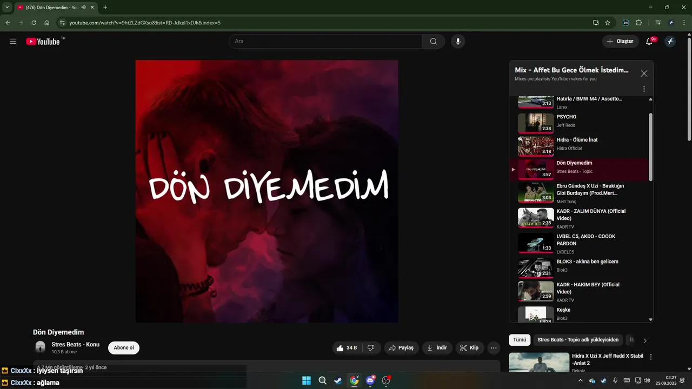Open volume control in system tray
692x389 pixels.
pos(647,380)
